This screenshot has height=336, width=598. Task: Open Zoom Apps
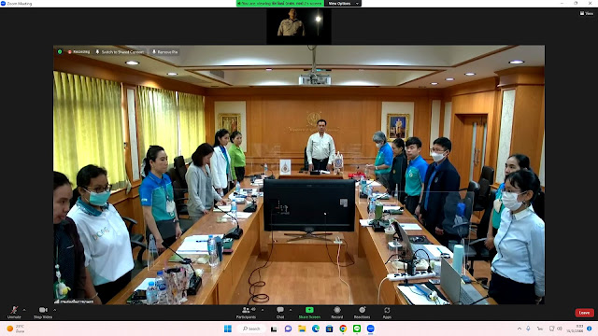[387, 312]
